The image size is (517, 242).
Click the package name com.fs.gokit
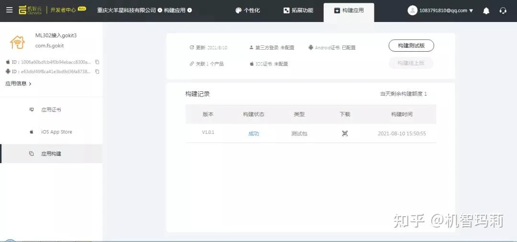coord(49,46)
